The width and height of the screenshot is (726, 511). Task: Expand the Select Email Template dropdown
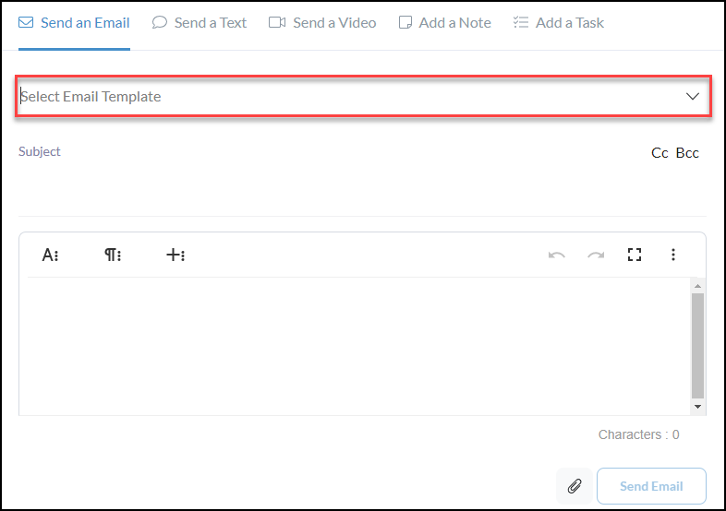(351, 97)
